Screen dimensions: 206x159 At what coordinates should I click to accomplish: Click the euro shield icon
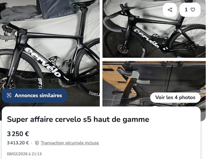[x=37, y=143]
